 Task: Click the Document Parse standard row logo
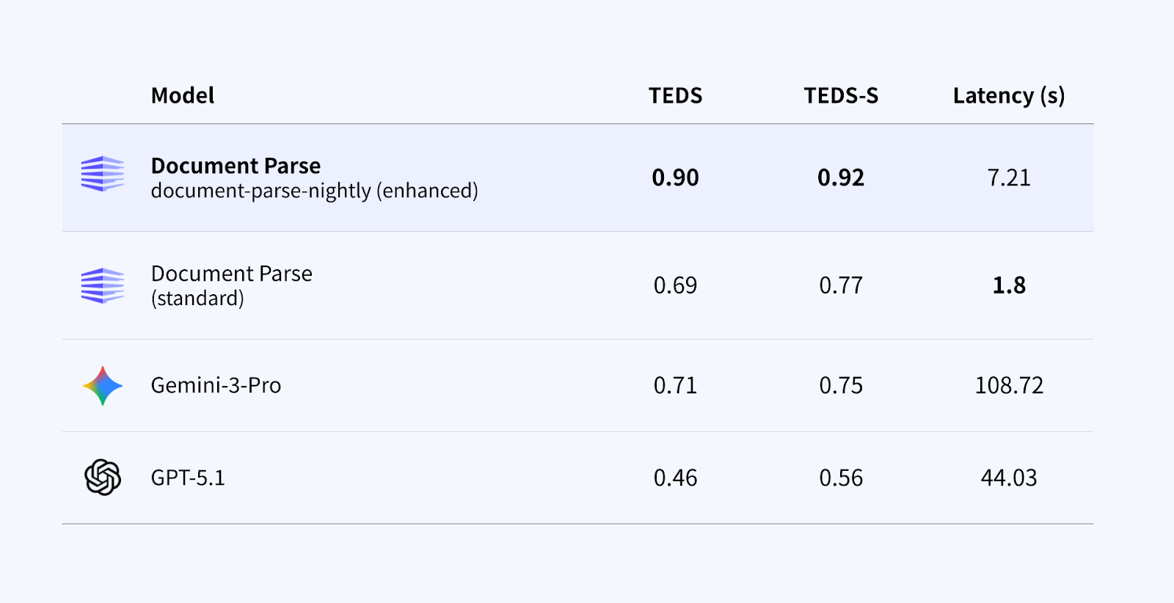pos(103,285)
